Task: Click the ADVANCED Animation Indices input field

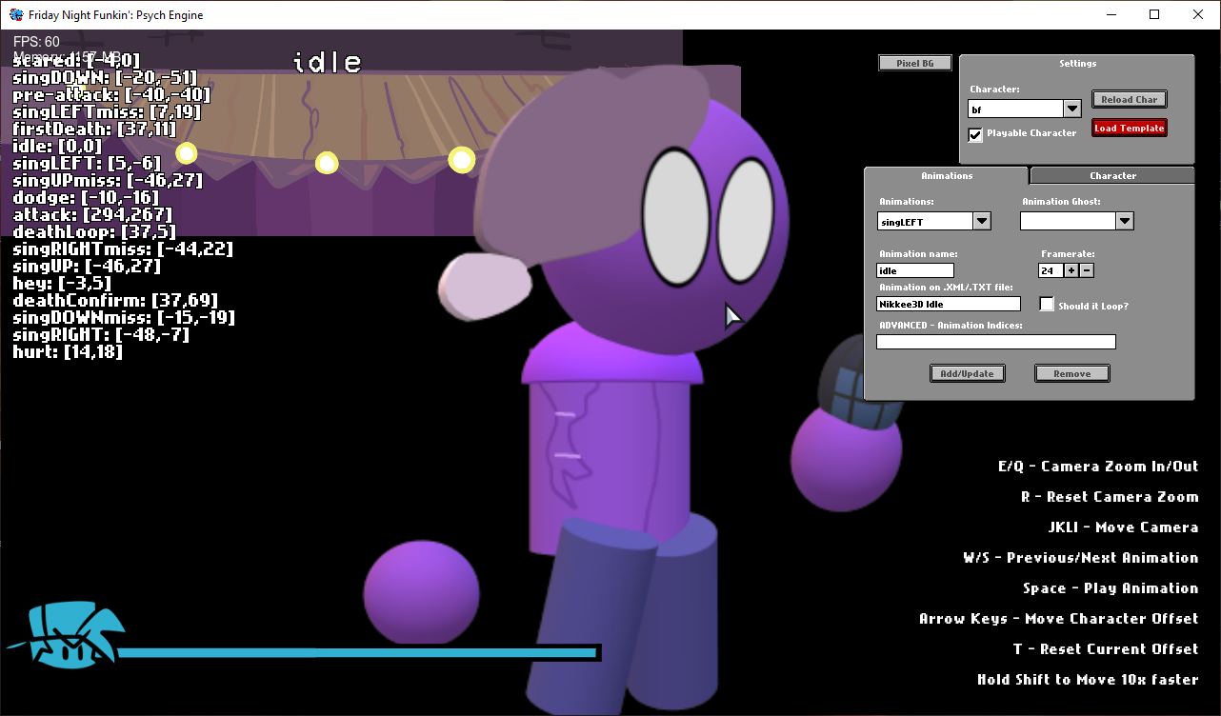Action: point(995,341)
